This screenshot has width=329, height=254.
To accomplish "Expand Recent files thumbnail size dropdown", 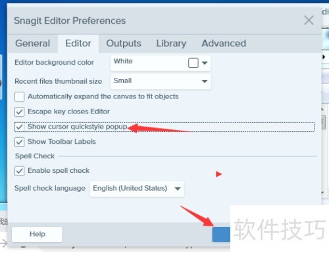I will 161,81.
